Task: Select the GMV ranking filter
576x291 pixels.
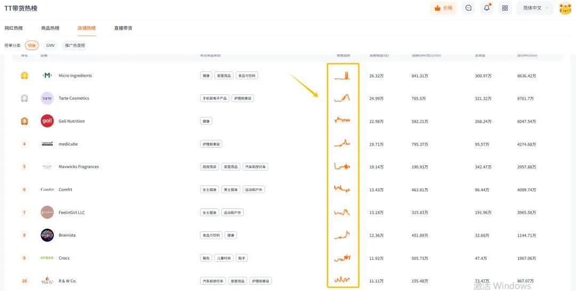Action: click(50, 45)
